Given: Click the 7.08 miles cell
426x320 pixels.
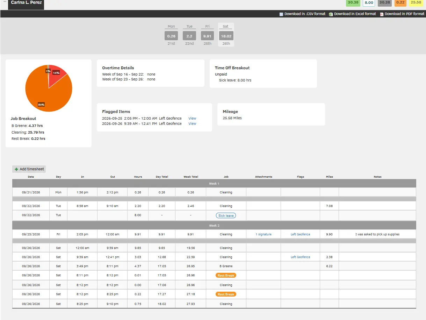Looking at the screenshot, I should coord(329,206).
